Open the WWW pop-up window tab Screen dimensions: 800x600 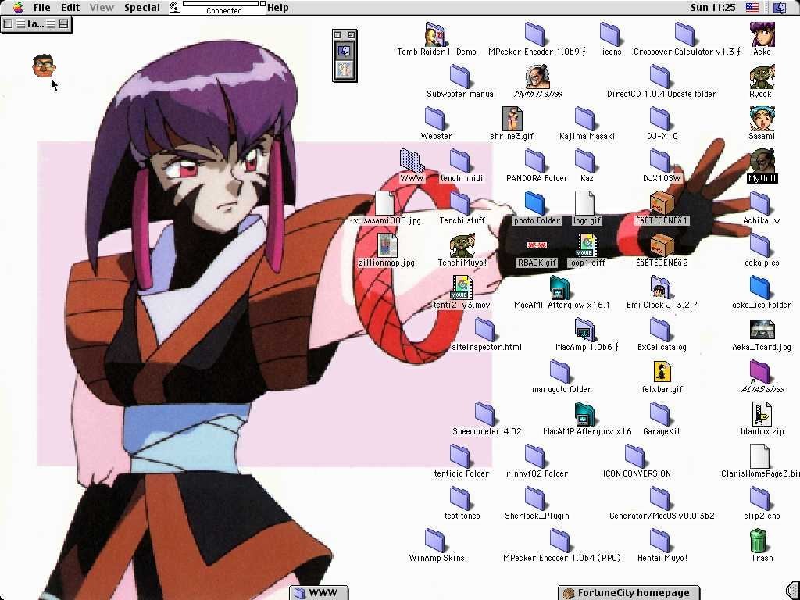[319, 592]
